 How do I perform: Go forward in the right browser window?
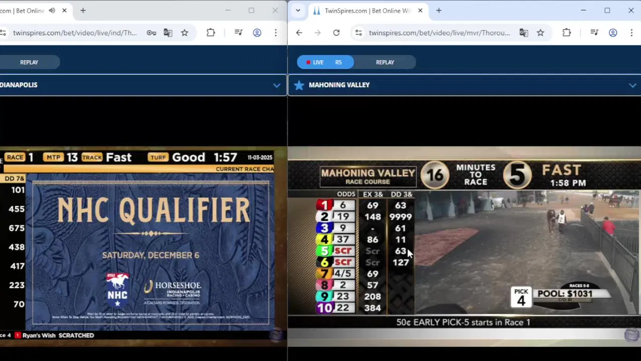point(317,33)
